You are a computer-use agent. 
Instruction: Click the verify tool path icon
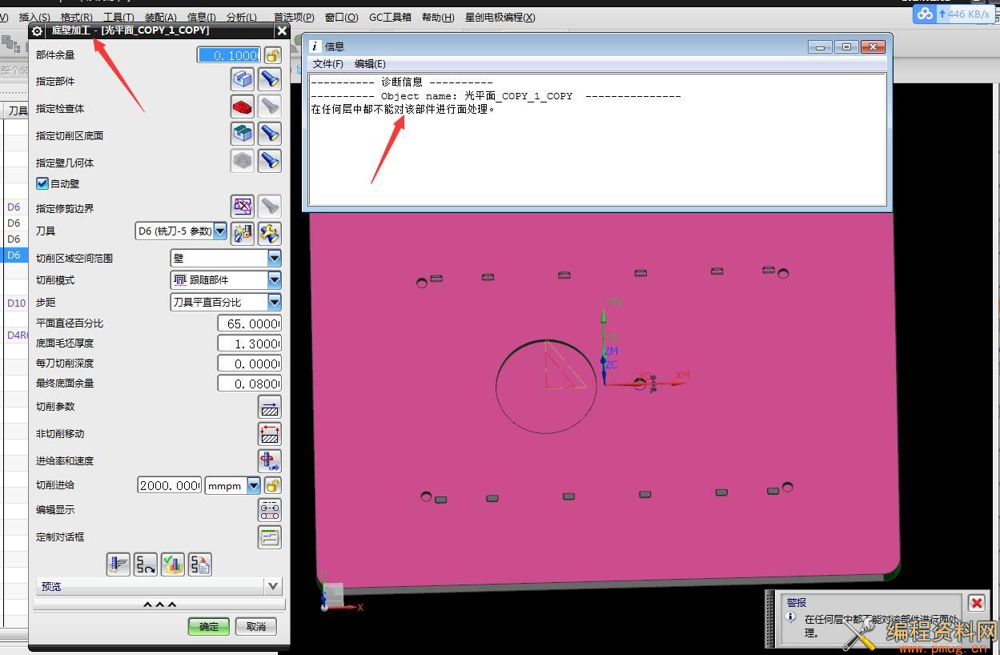pyautogui.click(x=173, y=565)
